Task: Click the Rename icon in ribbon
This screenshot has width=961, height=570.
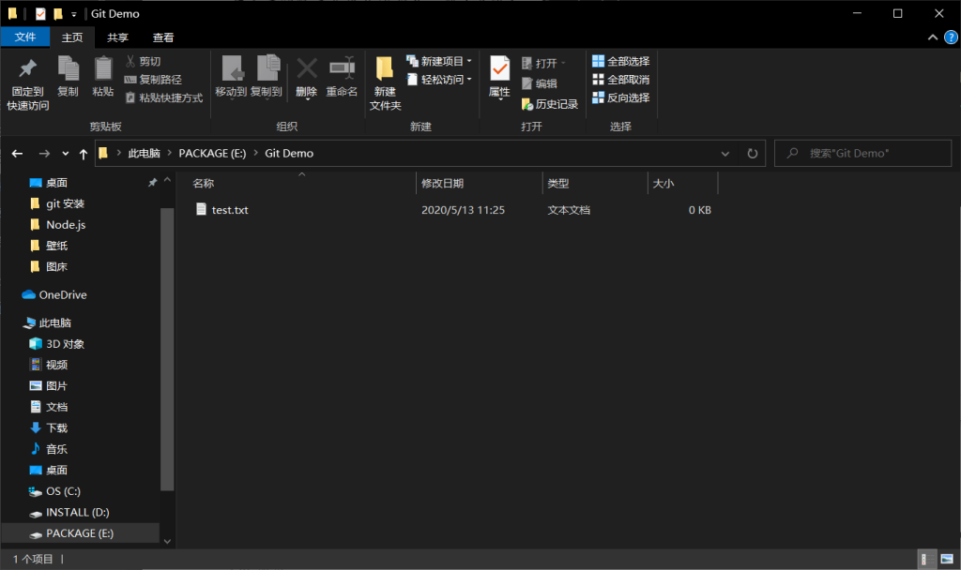Action: tap(342, 75)
